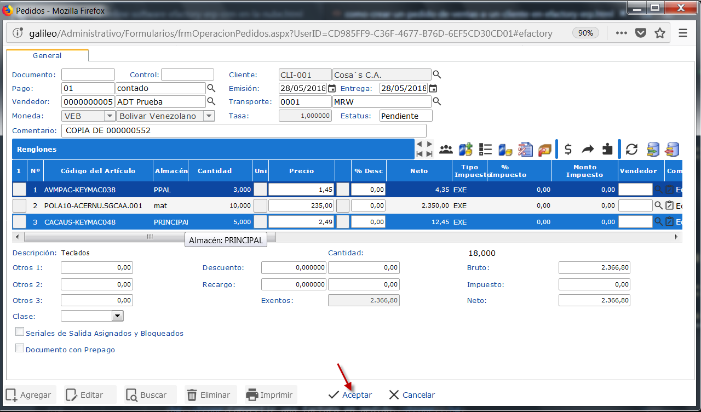Open the Clase dropdown
The height and width of the screenshot is (412, 701).
click(x=117, y=316)
